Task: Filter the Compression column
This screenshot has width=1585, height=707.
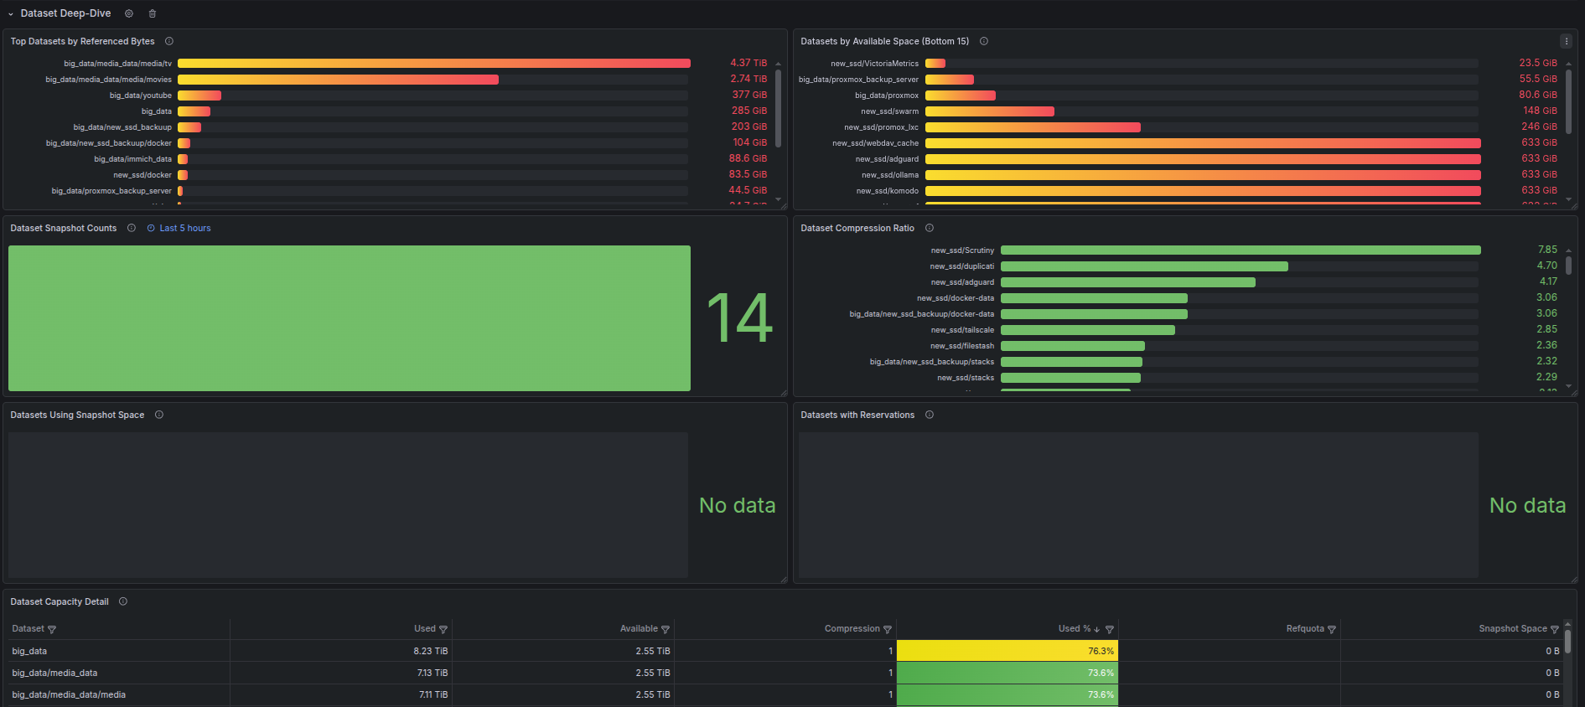Action: click(888, 629)
